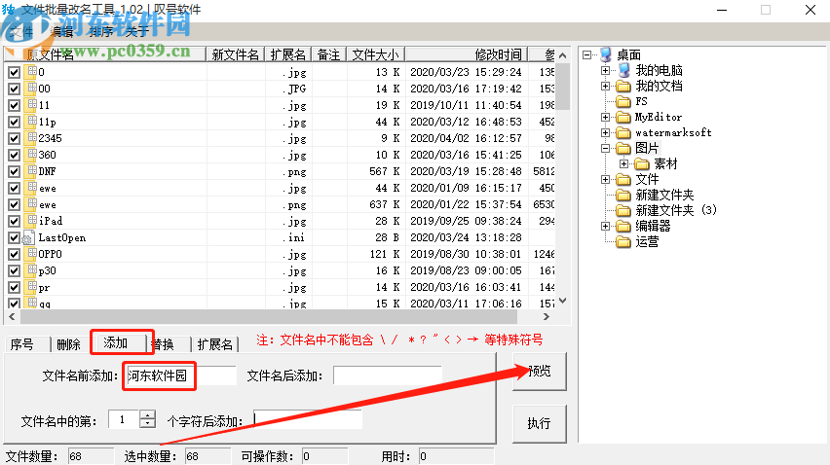
Task: Click the image icon beside file 00
Action: point(31,88)
